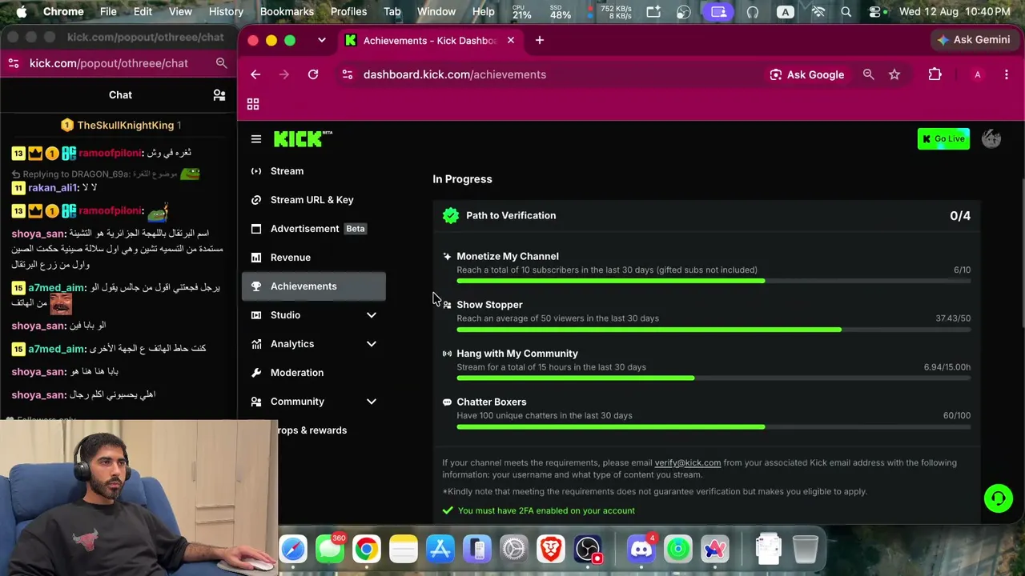This screenshot has height=576, width=1025.
Task: Open the Chrome zoom magnifier in address bar
Action: tap(868, 74)
